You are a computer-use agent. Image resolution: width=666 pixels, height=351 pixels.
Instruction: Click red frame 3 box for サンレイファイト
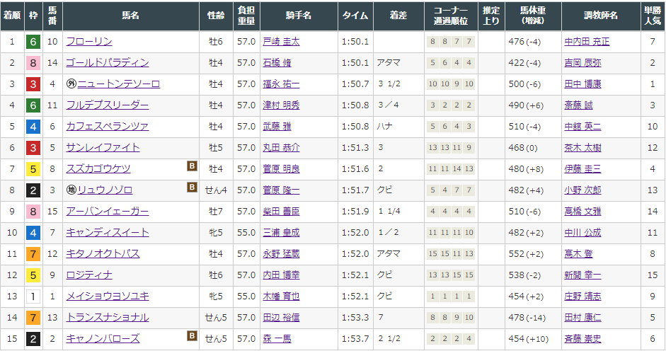click(x=33, y=148)
